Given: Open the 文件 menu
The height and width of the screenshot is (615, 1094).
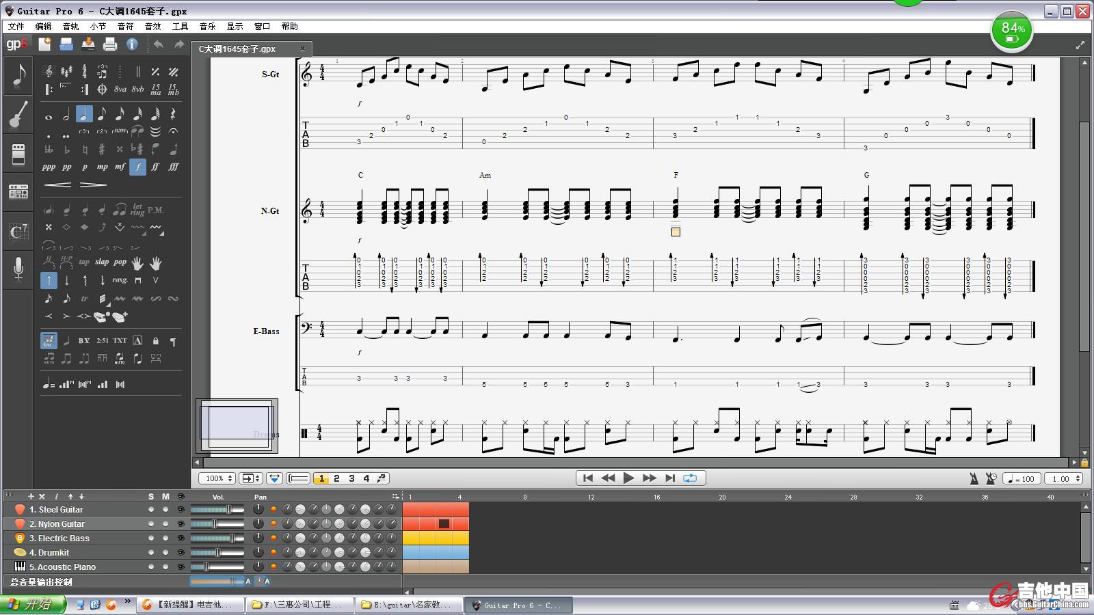Looking at the screenshot, I should [x=16, y=26].
